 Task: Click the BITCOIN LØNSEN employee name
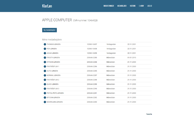[x=53, y=97]
